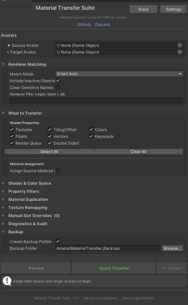The image size is (188, 305).
Task: Open the Docs button
Action: click(144, 9)
